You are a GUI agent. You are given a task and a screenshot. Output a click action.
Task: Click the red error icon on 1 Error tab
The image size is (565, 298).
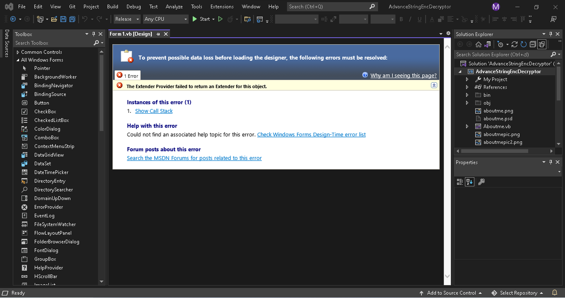(x=119, y=75)
